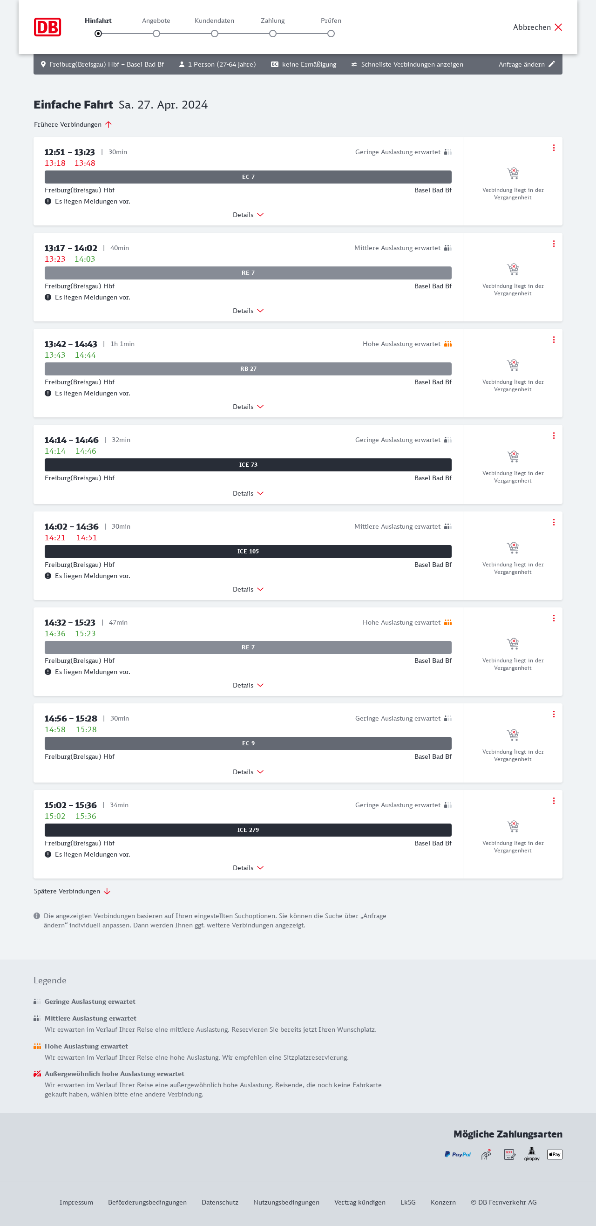Click the PayPal payment icon
The width and height of the screenshot is (596, 1226).
pyautogui.click(x=458, y=1154)
